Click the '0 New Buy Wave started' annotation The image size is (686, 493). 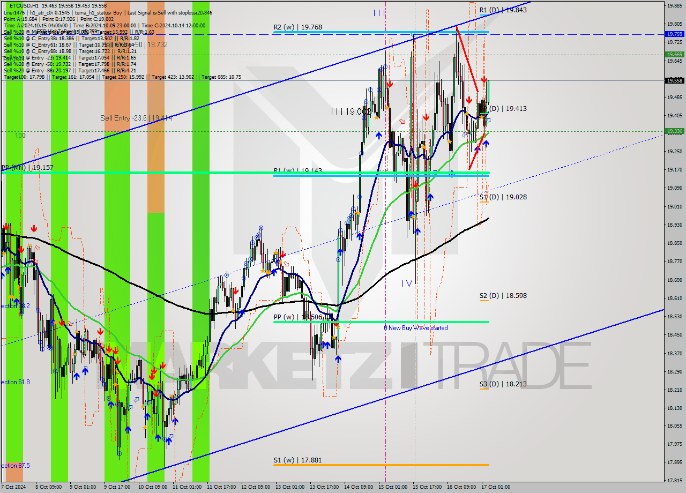point(415,328)
